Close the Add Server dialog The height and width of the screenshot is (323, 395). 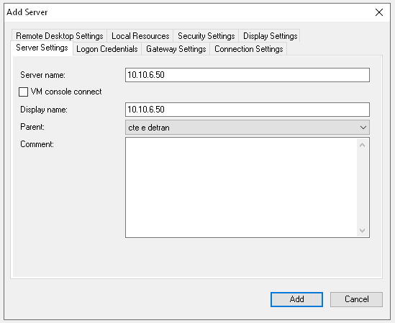click(x=379, y=12)
